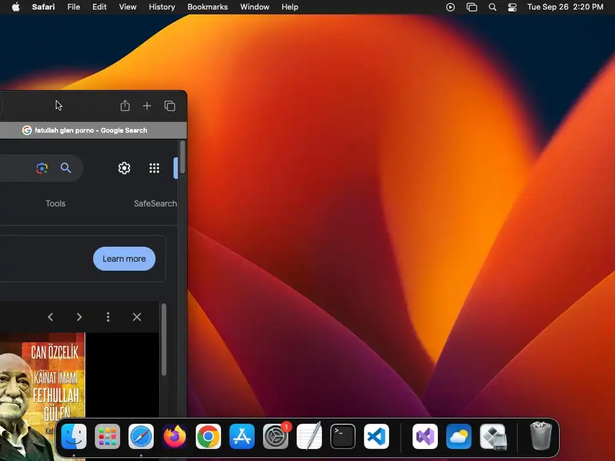
Task: Open the File menu
Action: (x=73, y=7)
